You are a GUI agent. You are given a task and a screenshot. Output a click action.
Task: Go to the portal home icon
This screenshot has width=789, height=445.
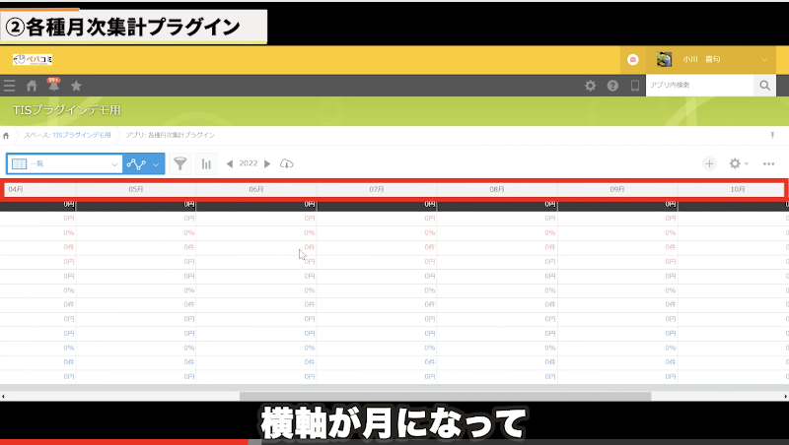(x=32, y=86)
